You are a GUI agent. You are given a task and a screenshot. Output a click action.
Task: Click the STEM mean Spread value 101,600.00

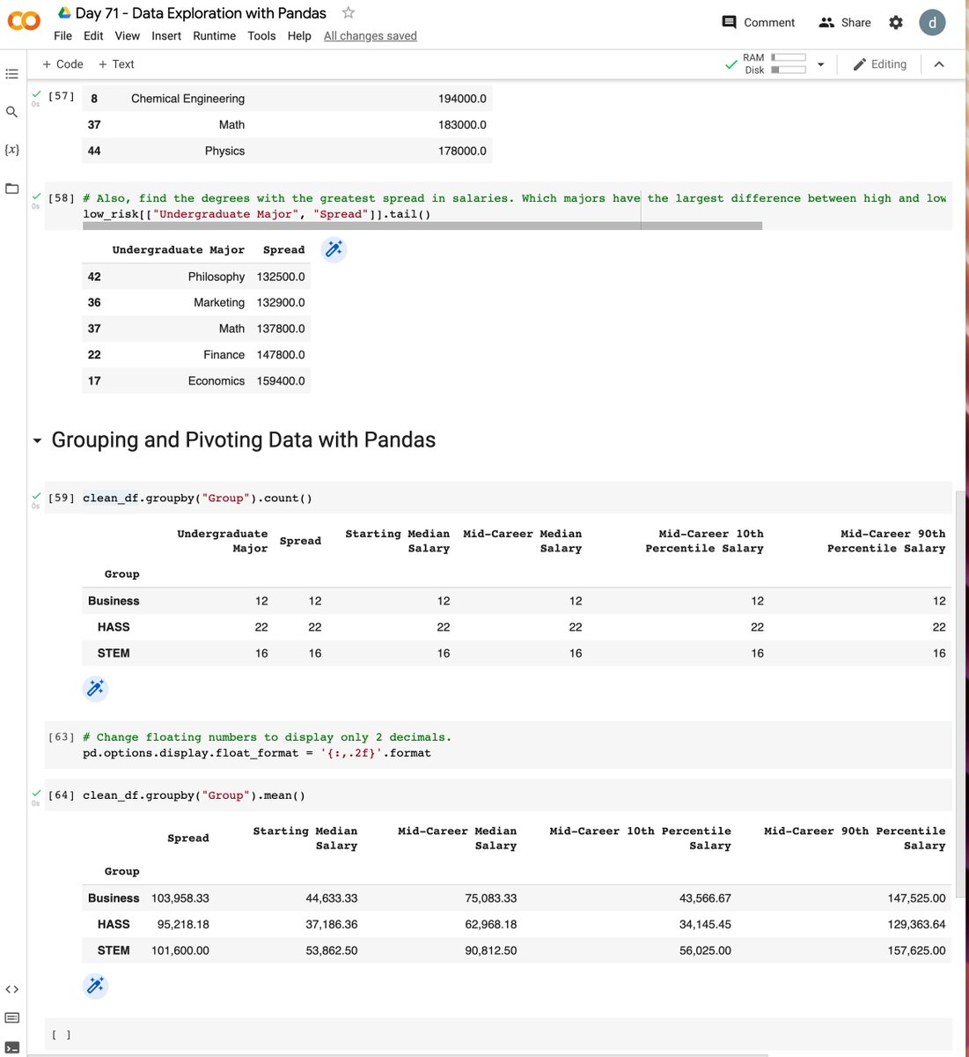tap(180, 950)
